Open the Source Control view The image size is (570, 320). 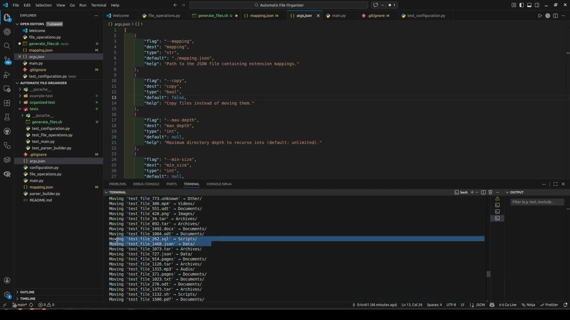7,60
